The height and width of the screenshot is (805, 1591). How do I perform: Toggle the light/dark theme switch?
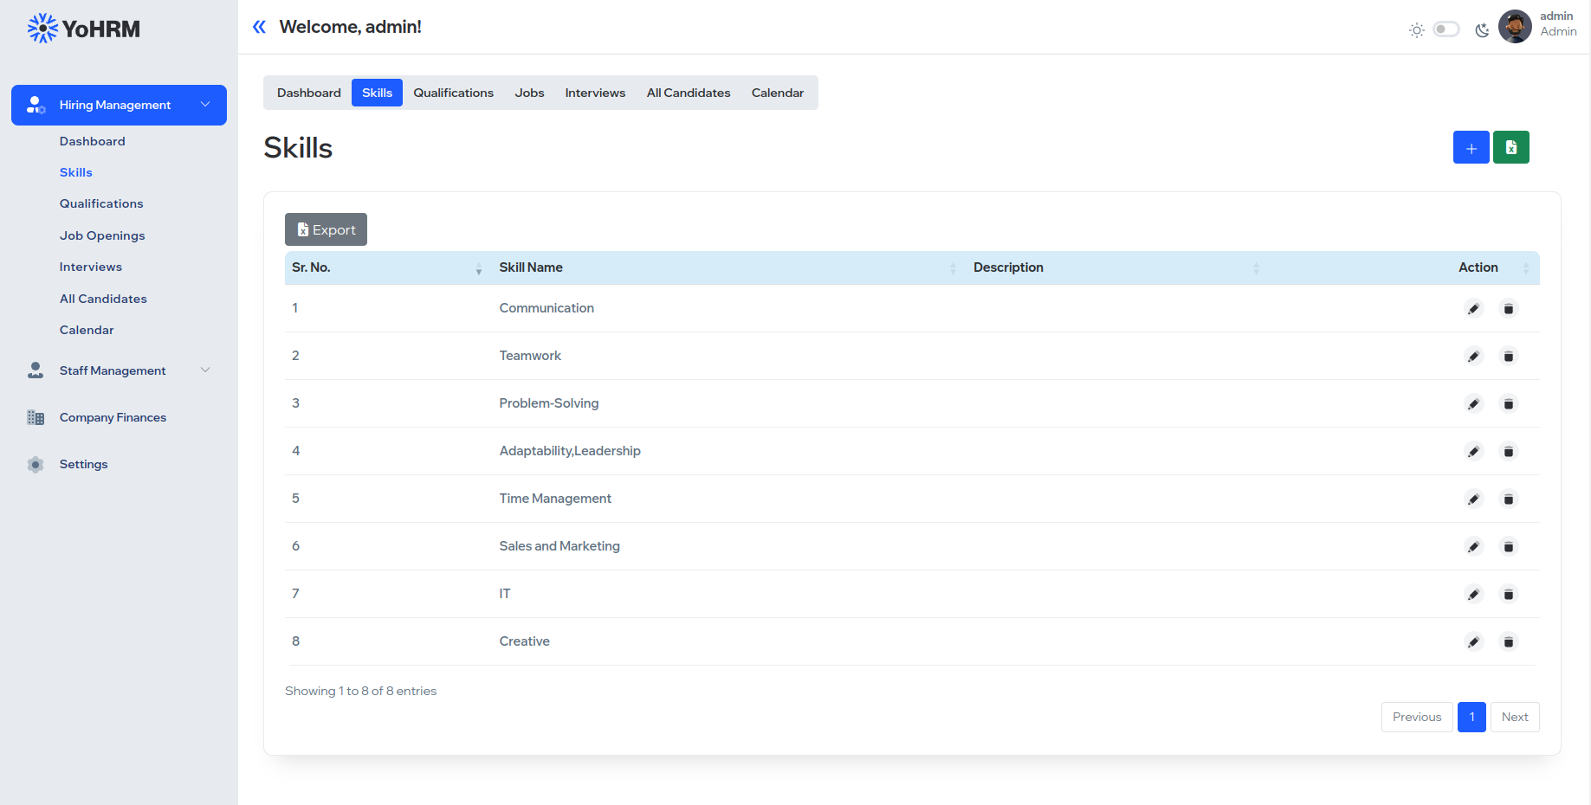[1445, 29]
